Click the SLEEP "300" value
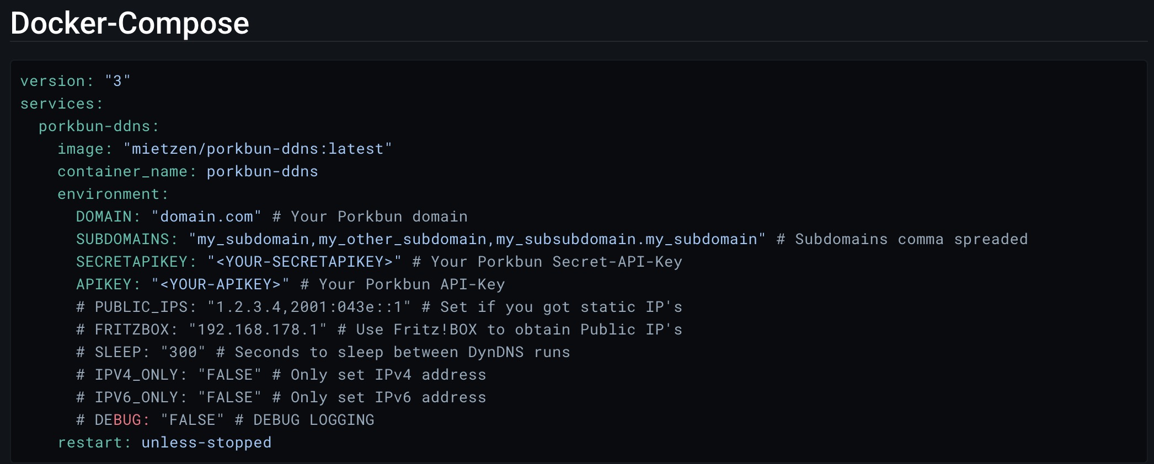The height and width of the screenshot is (464, 1154). (183, 352)
